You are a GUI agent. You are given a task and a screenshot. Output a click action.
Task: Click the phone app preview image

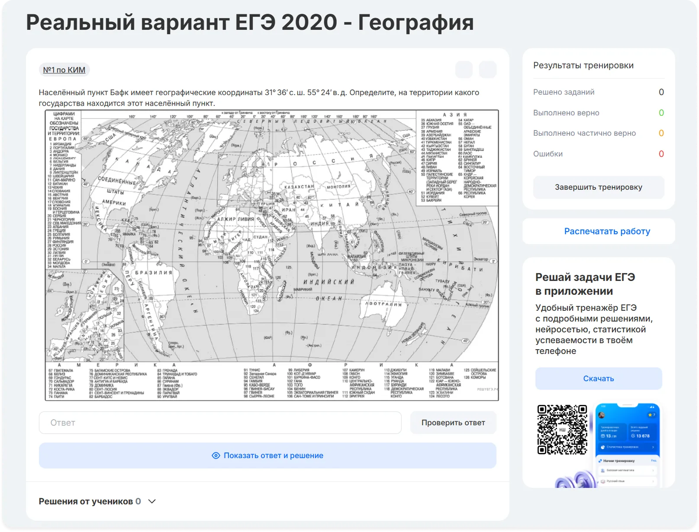627,445
